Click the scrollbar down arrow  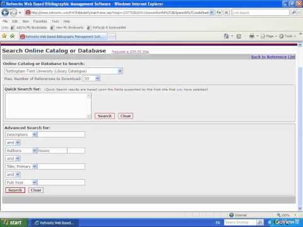point(300,208)
